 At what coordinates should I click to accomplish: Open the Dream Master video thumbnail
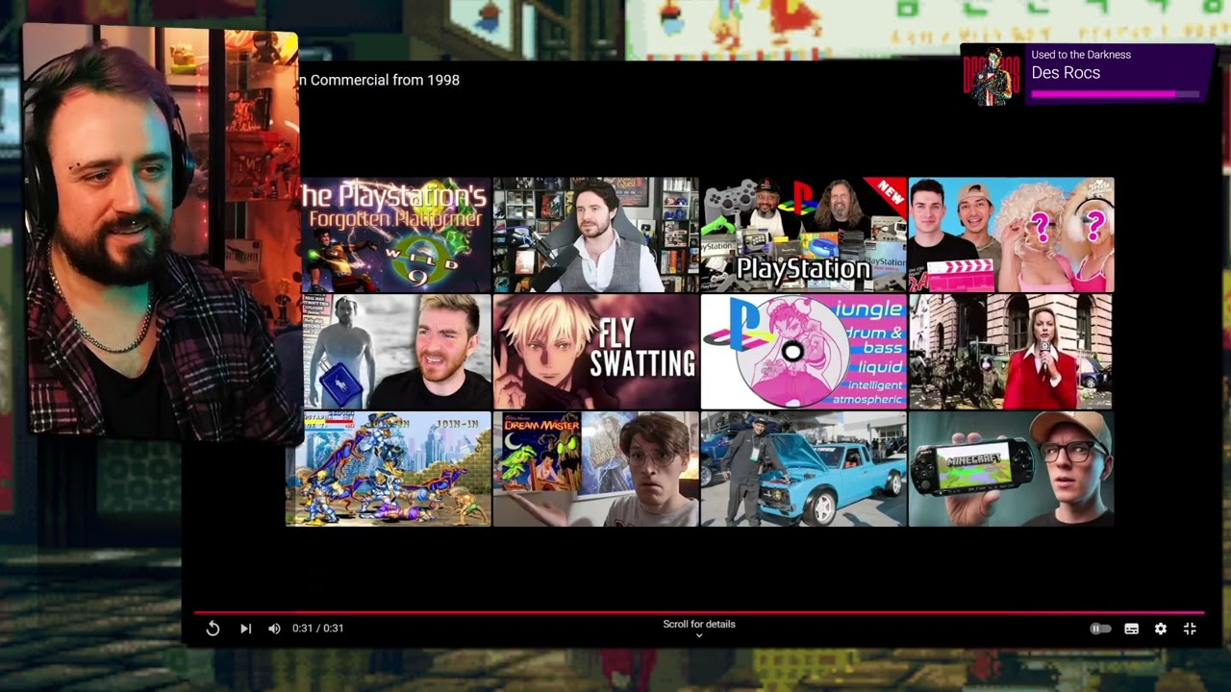(596, 469)
